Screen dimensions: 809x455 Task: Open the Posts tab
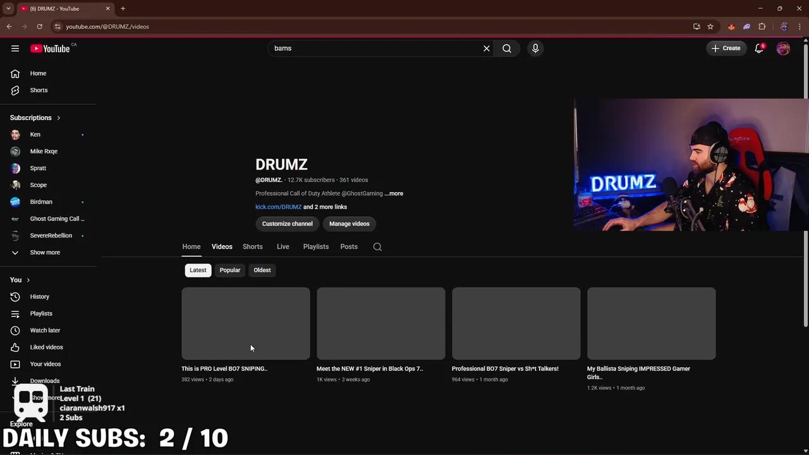tap(348, 246)
